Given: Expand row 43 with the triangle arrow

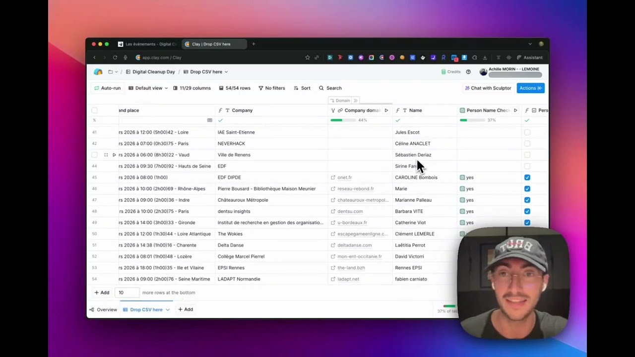Looking at the screenshot, I should coord(114,155).
